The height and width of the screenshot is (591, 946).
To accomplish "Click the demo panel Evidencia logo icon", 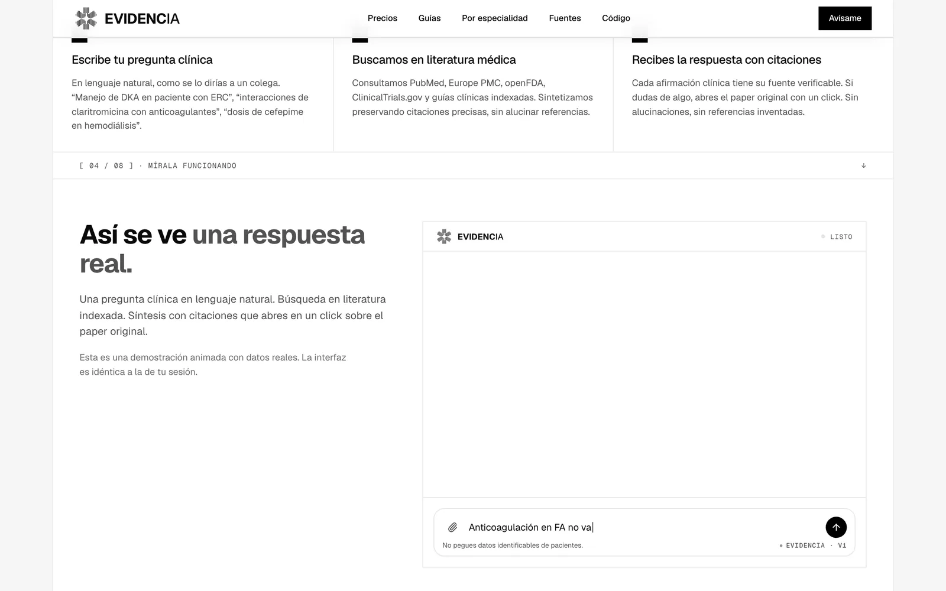I will point(444,236).
